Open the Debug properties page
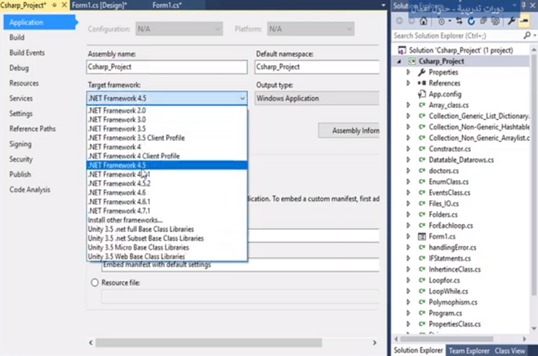 pyautogui.click(x=19, y=68)
